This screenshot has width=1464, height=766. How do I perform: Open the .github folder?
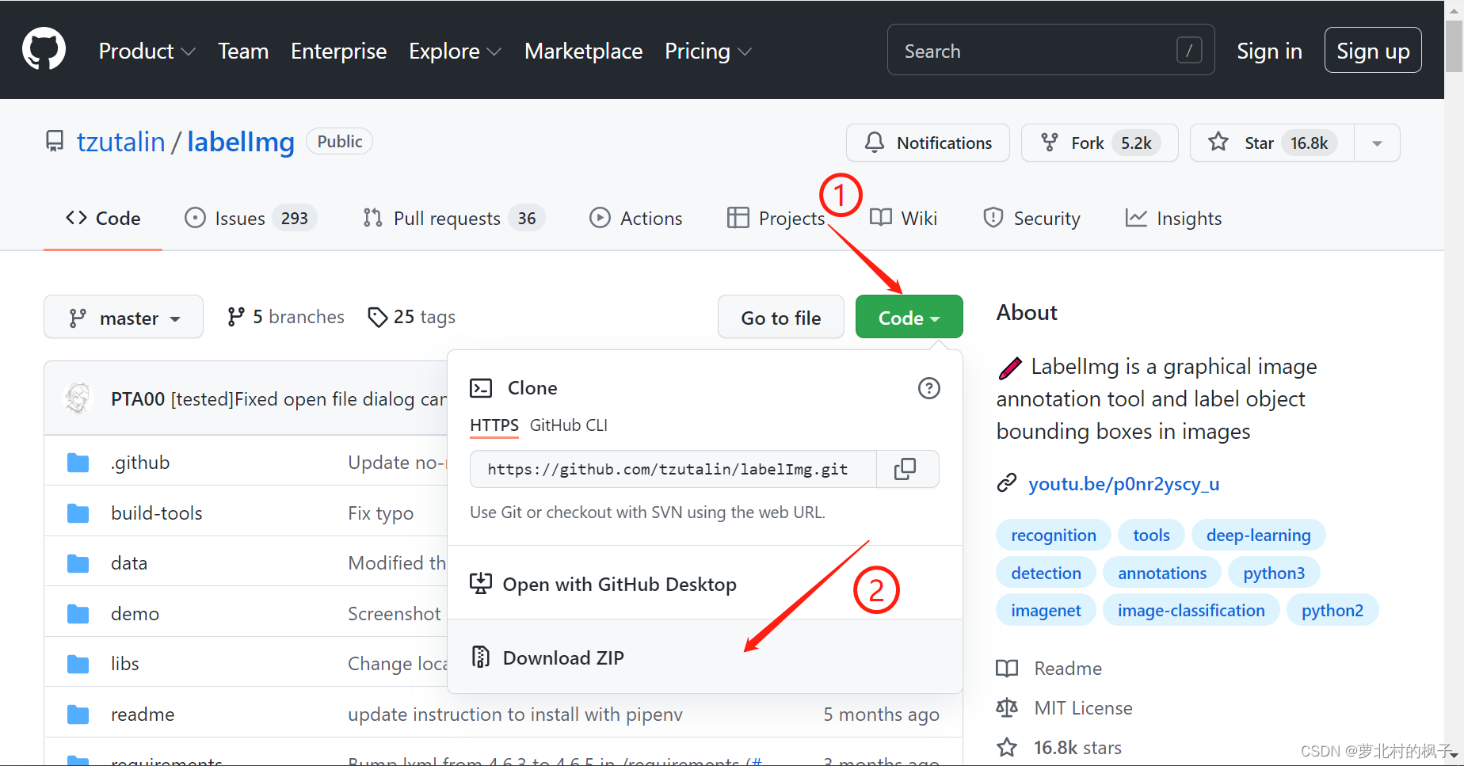[140, 463]
